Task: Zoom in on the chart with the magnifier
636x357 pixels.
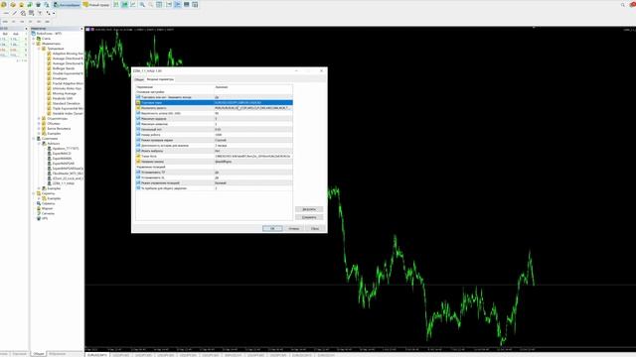Action: click(142, 4)
